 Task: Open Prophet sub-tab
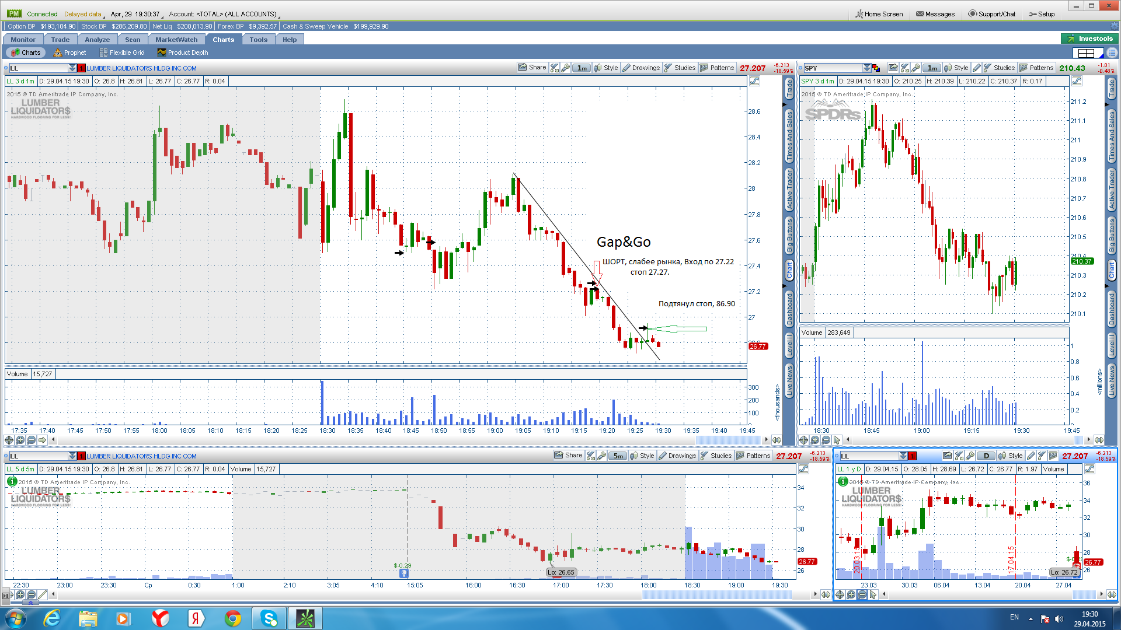[69, 52]
